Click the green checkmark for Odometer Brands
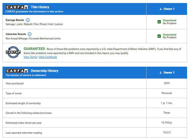This screenshot has width=189, height=140. click(159, 36)
